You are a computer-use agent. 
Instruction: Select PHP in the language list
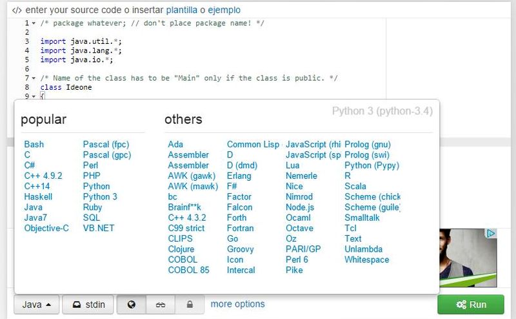click(x=92, y=176)
